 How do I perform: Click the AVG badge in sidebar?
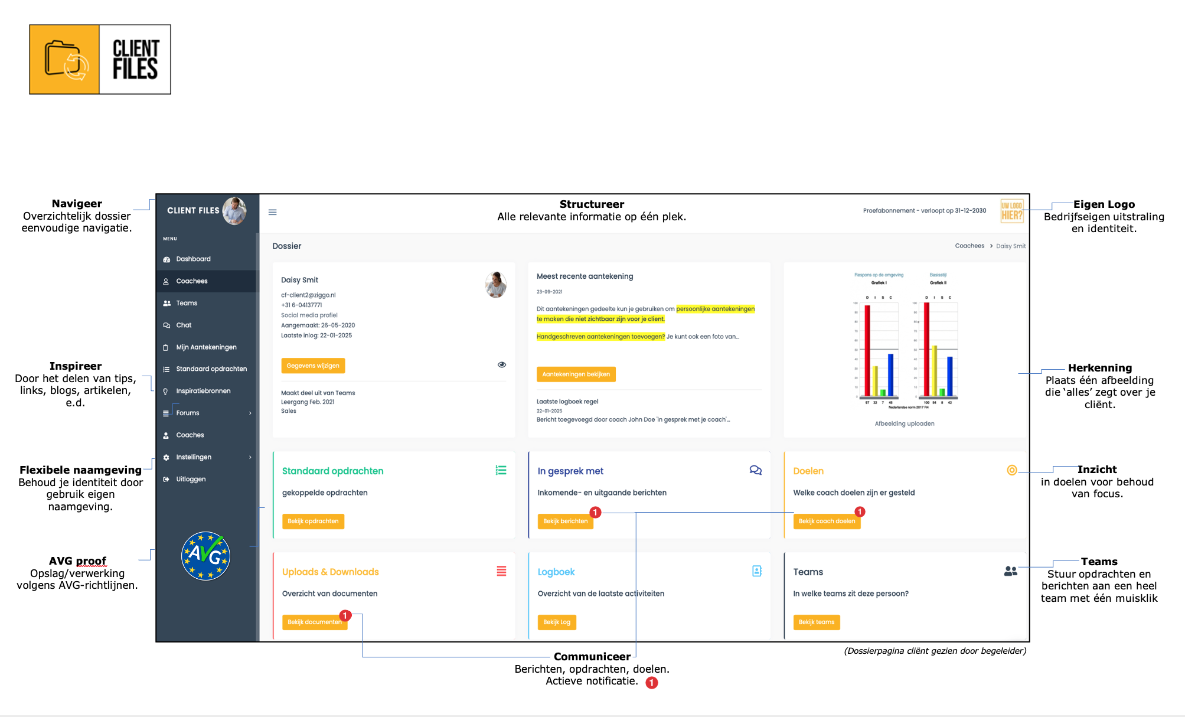pyautogui.click(x=205, y=556)
